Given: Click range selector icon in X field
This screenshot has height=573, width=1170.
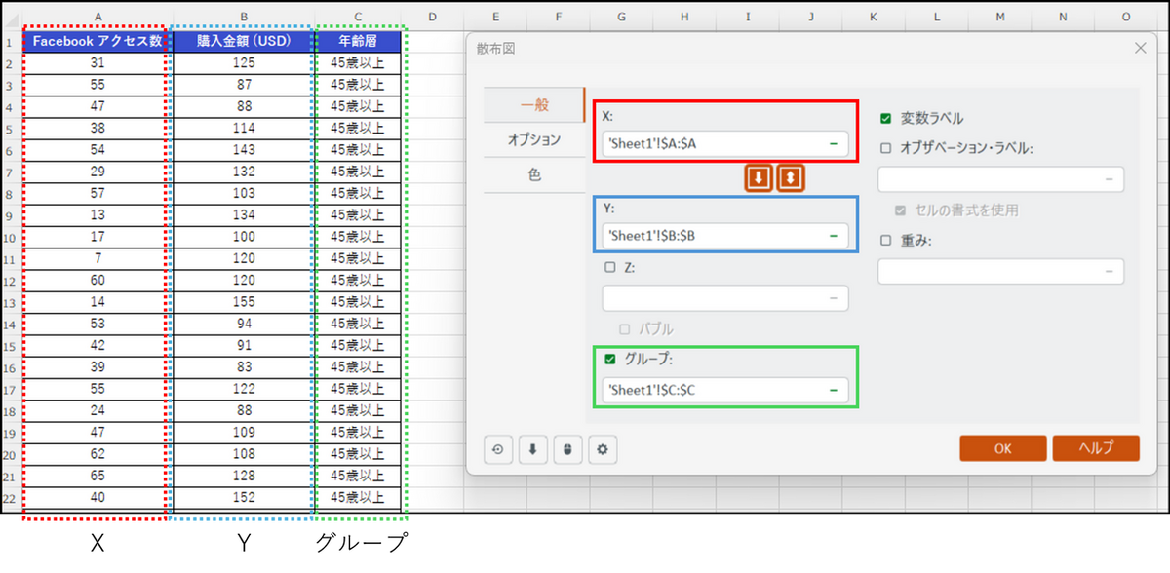Looking at the screenshot, I should point(834,144).
